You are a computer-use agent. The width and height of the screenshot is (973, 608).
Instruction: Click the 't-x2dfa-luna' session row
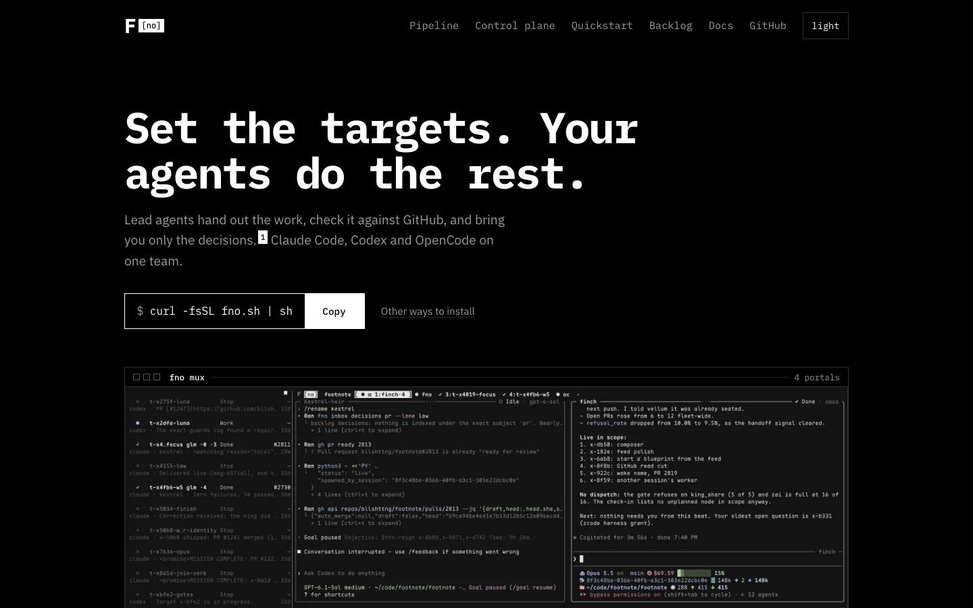point(209,427)
